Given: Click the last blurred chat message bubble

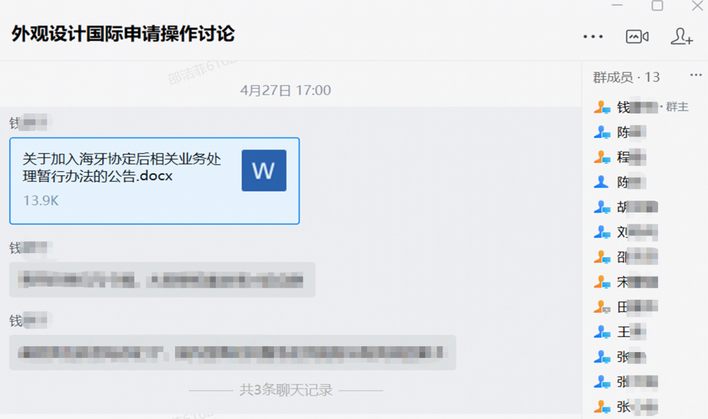Looking at the screenshot, I should click(233, 352).
